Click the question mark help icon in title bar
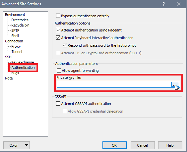Viewport: 187px width, 152px height. click(164, 4)
